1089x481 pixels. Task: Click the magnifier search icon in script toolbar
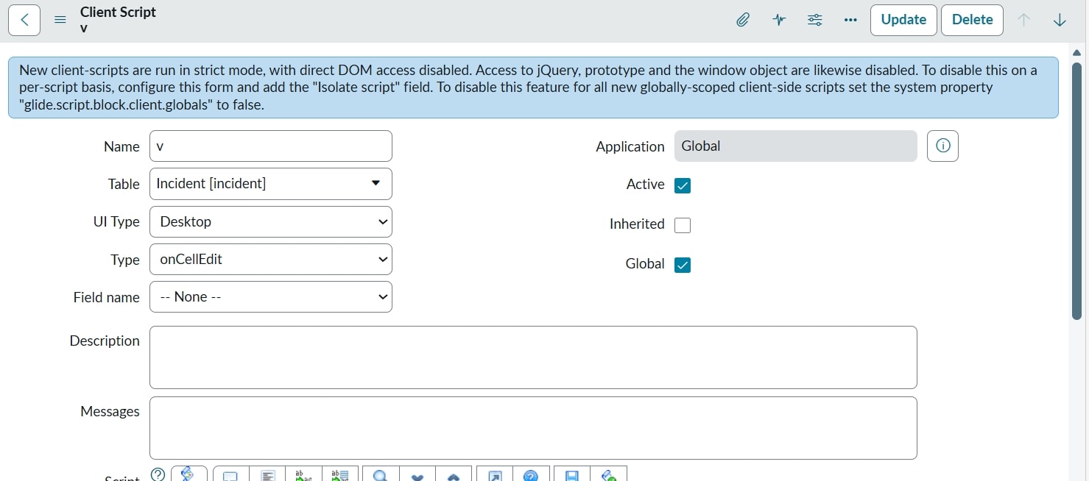(381, 474)
